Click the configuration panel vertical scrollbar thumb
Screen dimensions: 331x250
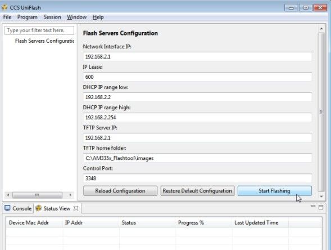pos(321,112)
